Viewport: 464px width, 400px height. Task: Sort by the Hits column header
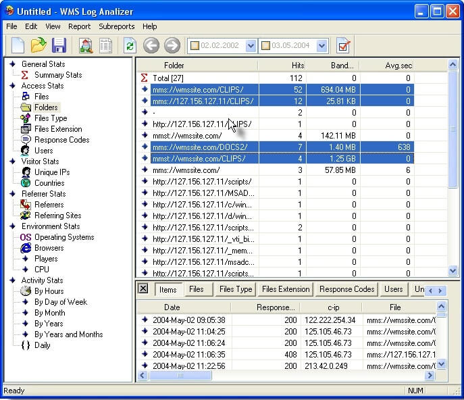tap(282, 65)
